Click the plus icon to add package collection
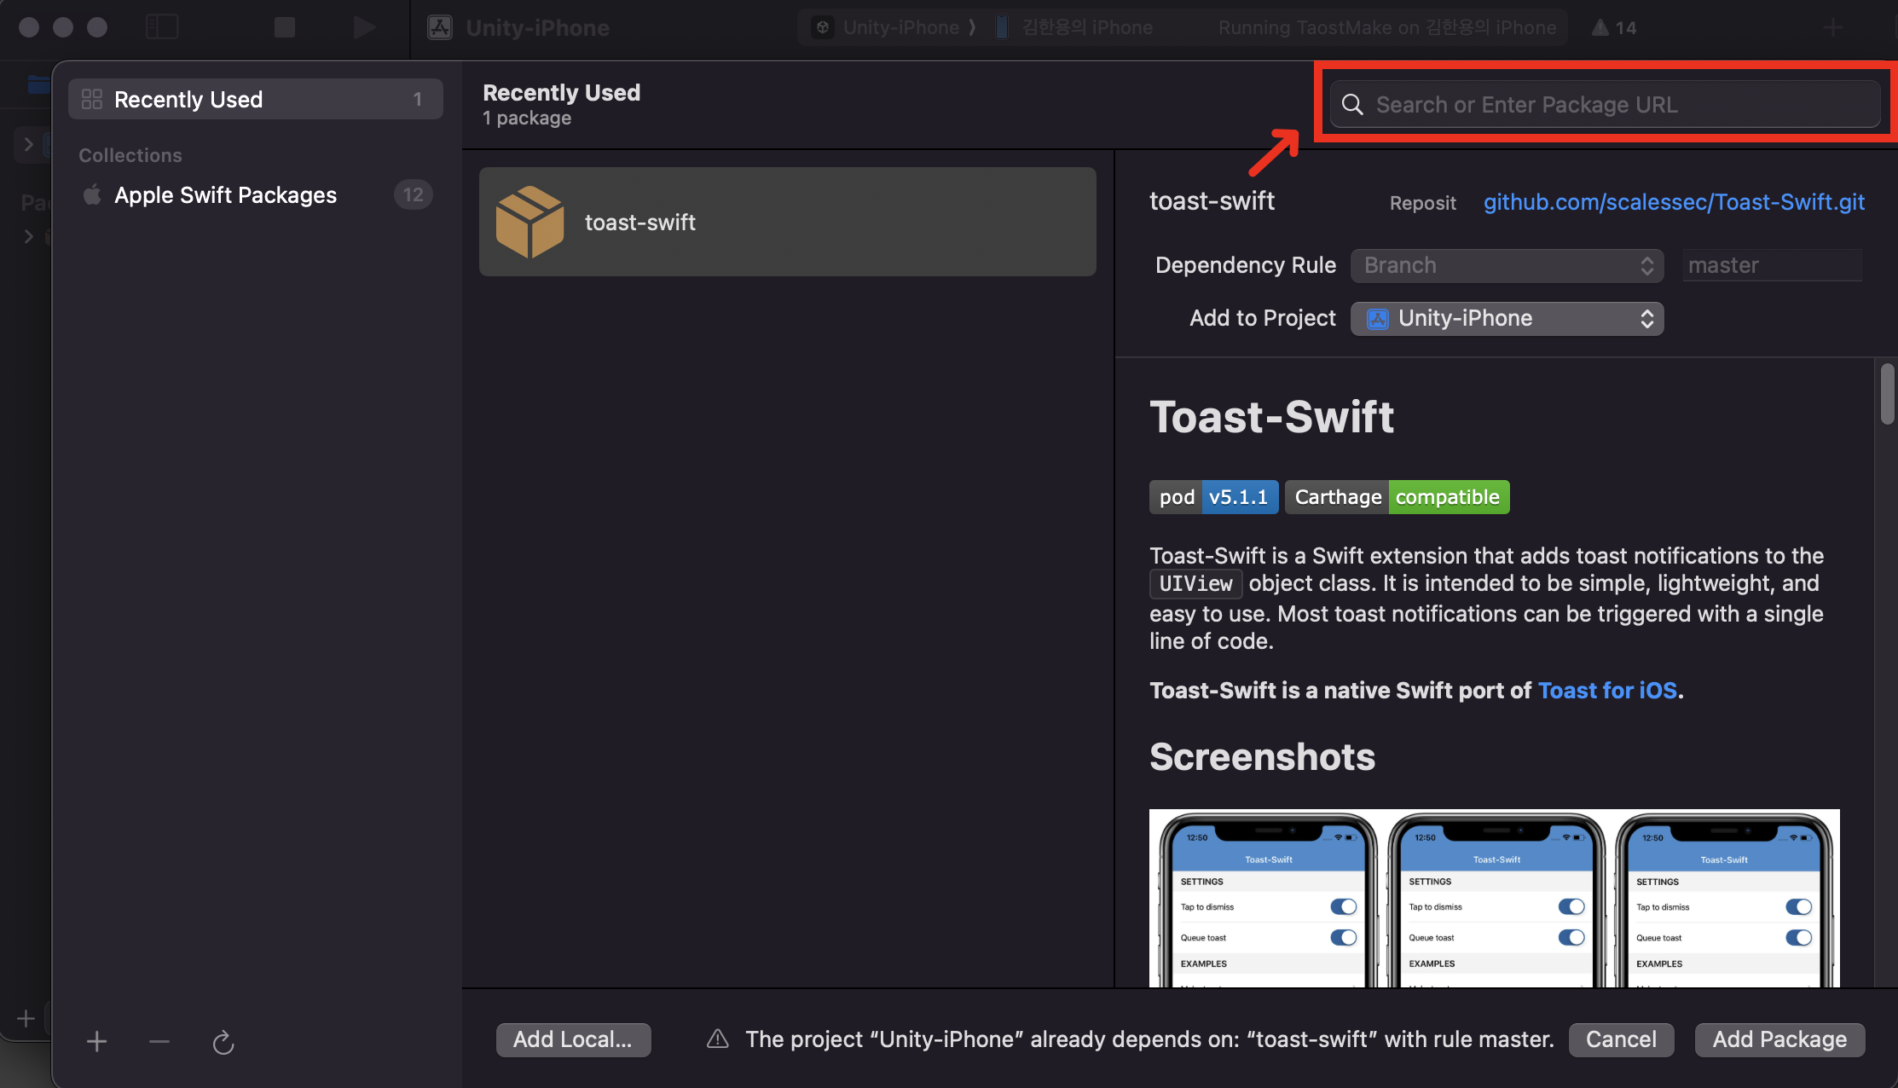Image resolution: width=1898 pixels, height=1088 pixels. [x=96, y=1041]
